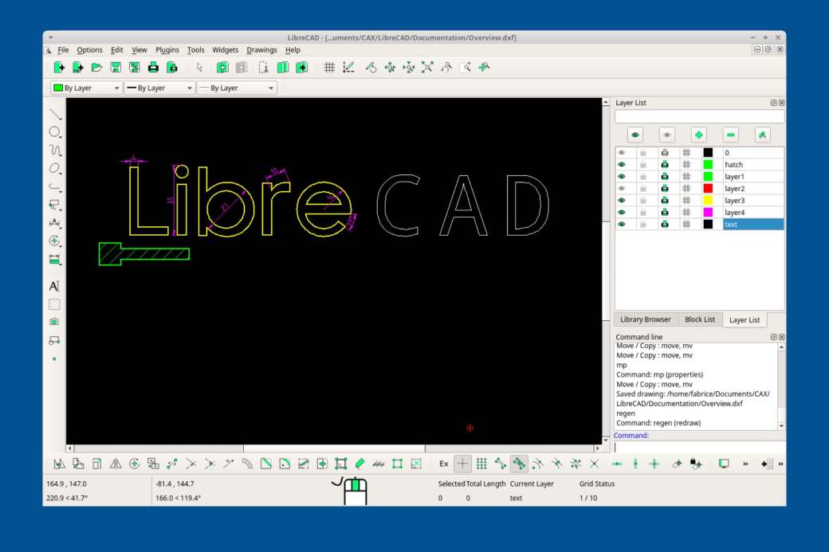This screenshot has height=552, width=829.
Task: Select the Circle tool in left toolbar
Action: 55,132
